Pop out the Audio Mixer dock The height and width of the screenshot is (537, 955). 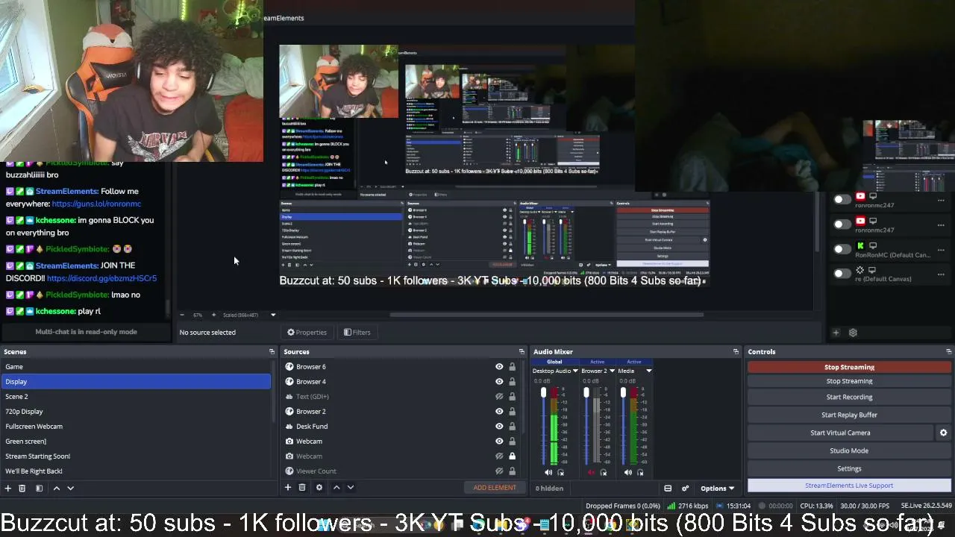(x=736, y=351)
